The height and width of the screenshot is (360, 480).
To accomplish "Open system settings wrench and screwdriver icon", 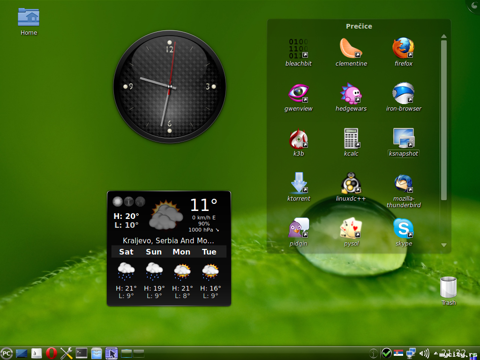I will tap(67, 353).
